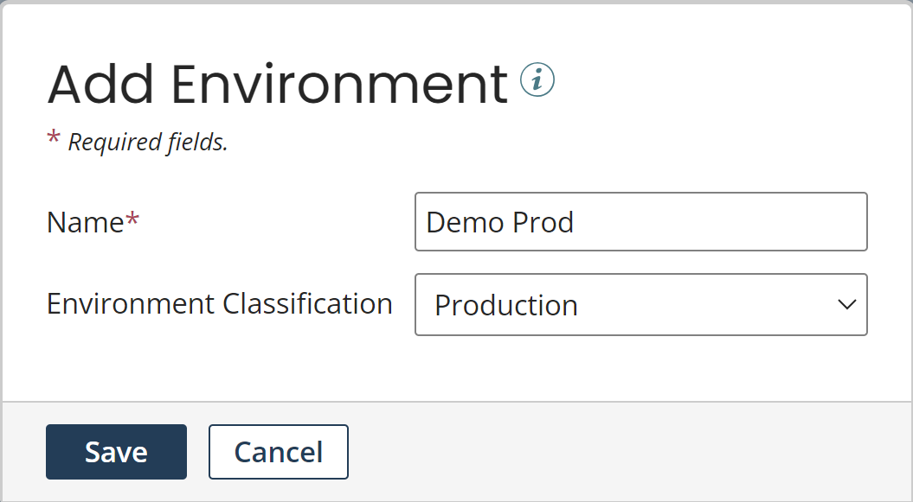Click the Add Environment heading
The width and height of the screenshot is (913, 502).
coord(277,84)
